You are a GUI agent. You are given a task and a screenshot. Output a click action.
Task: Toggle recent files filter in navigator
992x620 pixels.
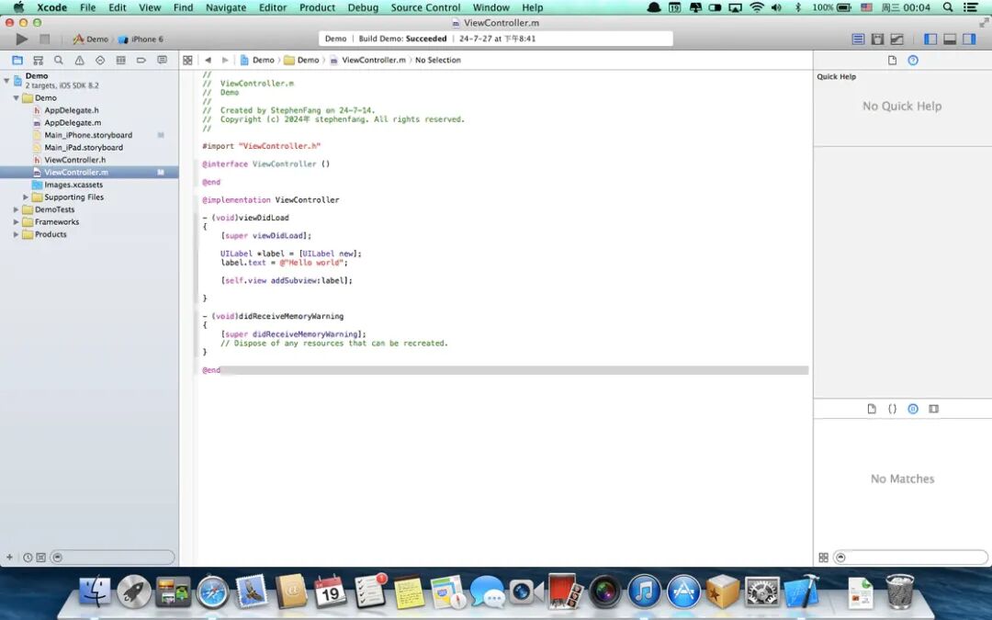tap(28, 558)
